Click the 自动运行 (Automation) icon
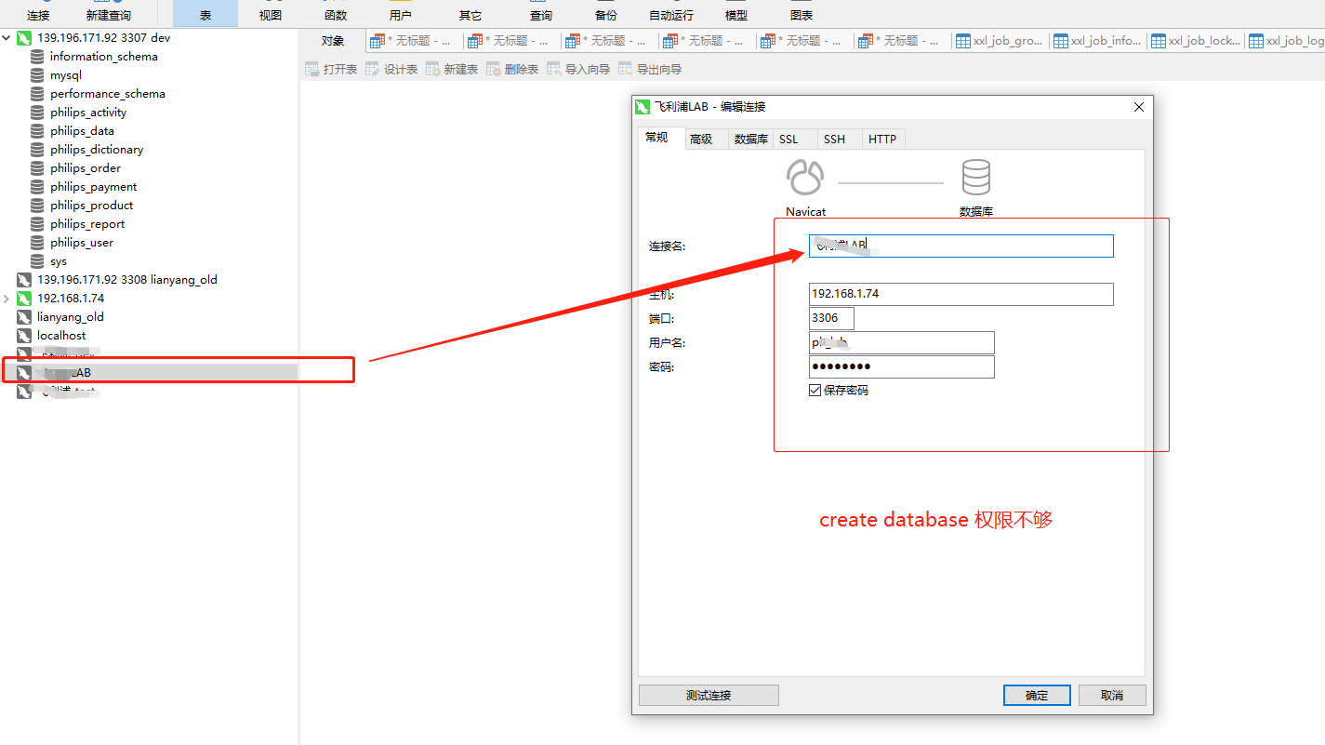The width and height of the screenshot is (1325, 745). (669, 14)
